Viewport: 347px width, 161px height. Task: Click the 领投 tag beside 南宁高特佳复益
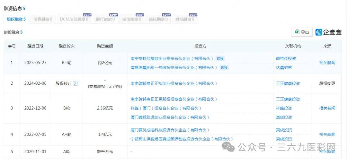tap(220, 58)
